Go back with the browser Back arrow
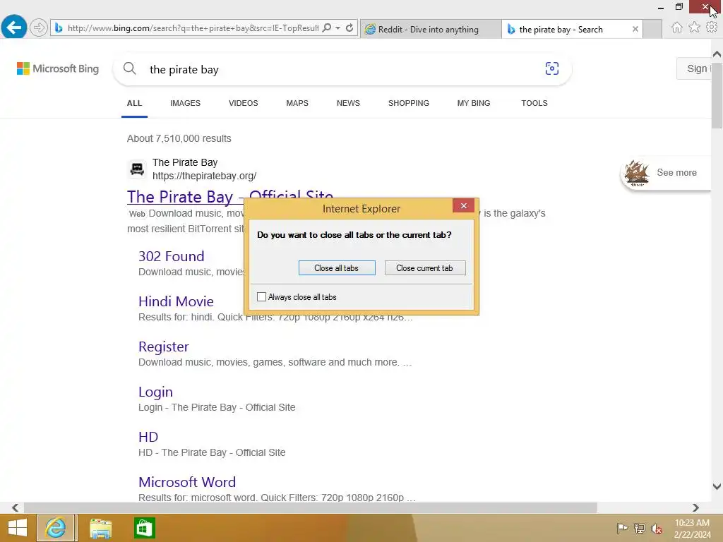 pos(14,28)
